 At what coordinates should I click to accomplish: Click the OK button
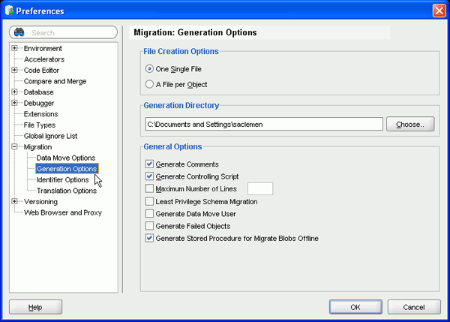[x=355, y=306]
